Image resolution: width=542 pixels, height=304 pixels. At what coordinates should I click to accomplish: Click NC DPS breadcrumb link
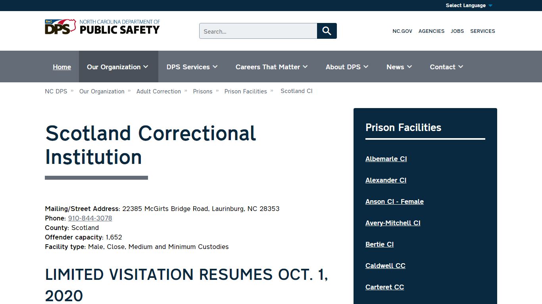click(x=56, y=91)
